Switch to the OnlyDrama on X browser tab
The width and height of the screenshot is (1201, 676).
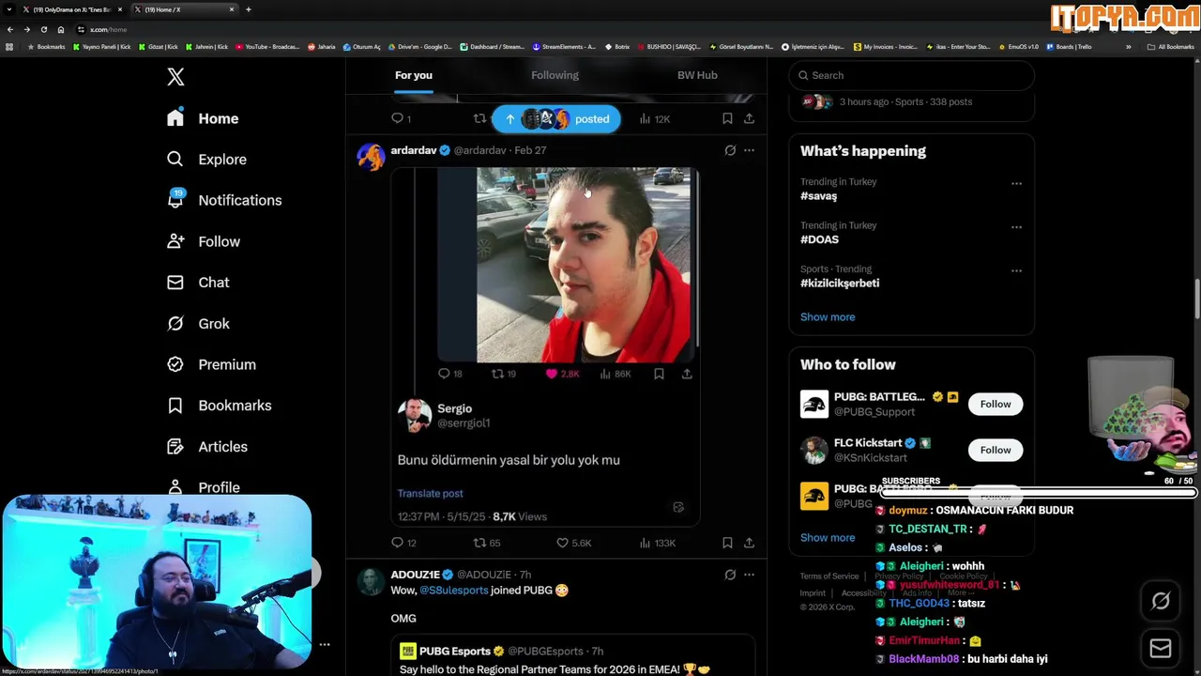(72, 9)
